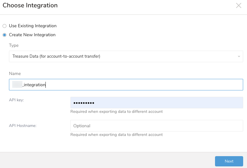Click the 'Choose Integration' dialog title
This screenshot has width=247, height=168.
point(30,5)
